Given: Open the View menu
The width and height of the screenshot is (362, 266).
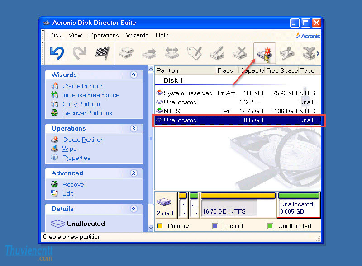Looking at the screenshot, I should coord(75,36).
